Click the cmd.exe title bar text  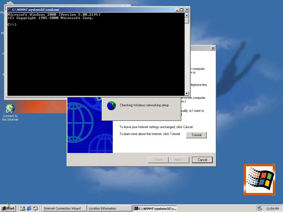(x=36, y=10)
